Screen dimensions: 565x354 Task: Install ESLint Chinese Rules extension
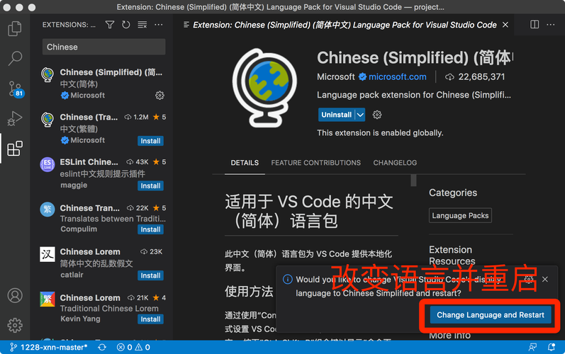pyautogui.click(x=150, y=185)
